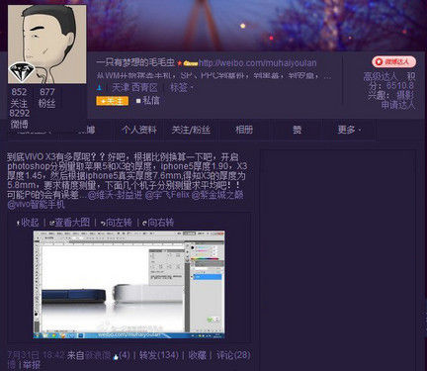Click the @维天-封益进 mention
The width and height of the screenshot is (427, 371).
pyautogui.click(x=115, y=195)
